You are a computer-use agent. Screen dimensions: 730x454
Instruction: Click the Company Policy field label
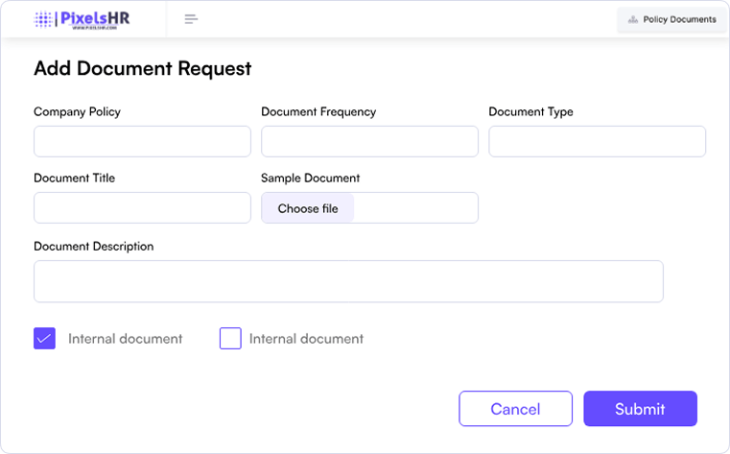click(77, 111)
